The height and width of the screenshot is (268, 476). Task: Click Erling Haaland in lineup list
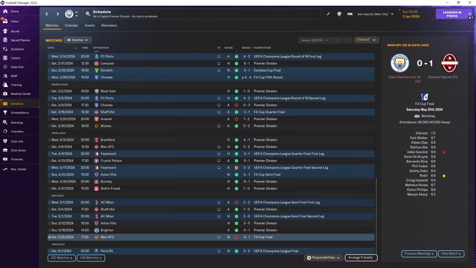click(x=417, y=180)
